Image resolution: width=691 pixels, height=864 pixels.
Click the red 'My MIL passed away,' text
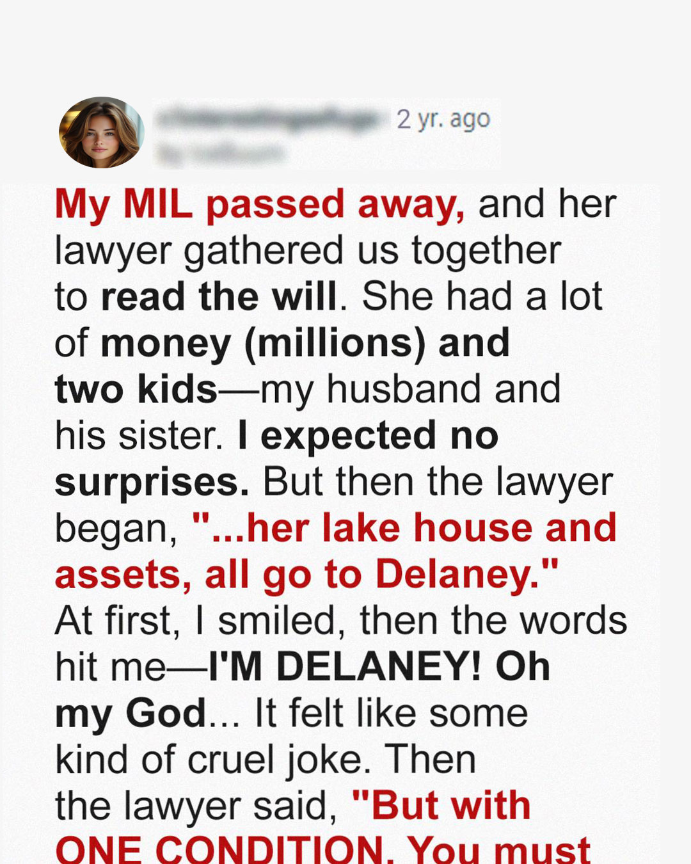click(260, 205)
